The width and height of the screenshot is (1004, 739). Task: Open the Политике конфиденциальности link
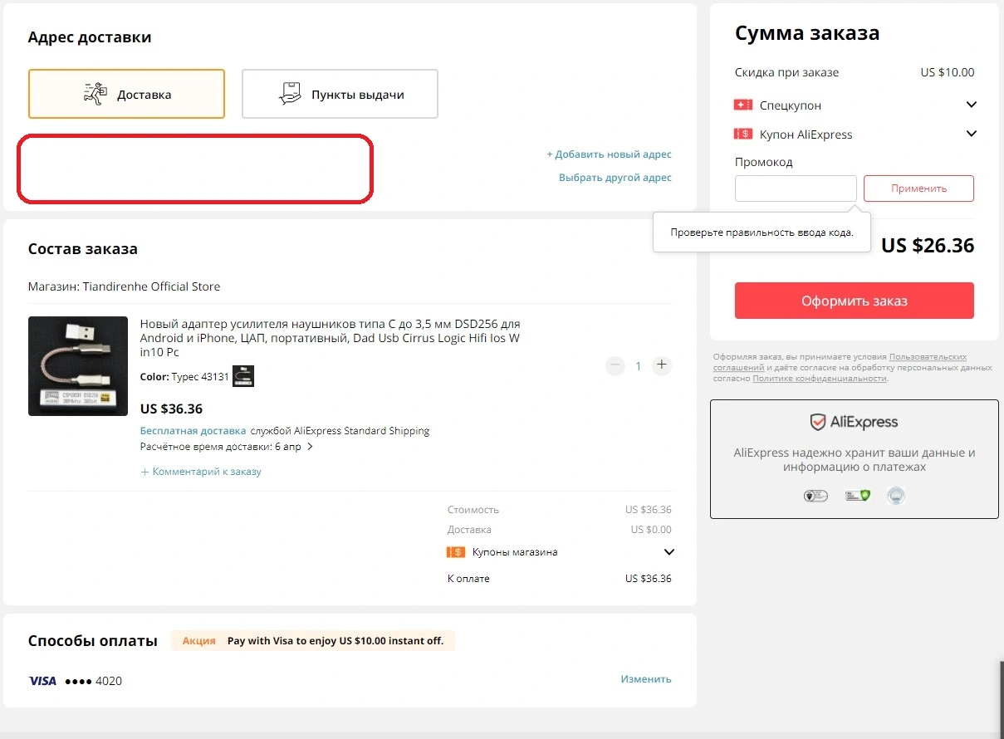pos(819,378)
